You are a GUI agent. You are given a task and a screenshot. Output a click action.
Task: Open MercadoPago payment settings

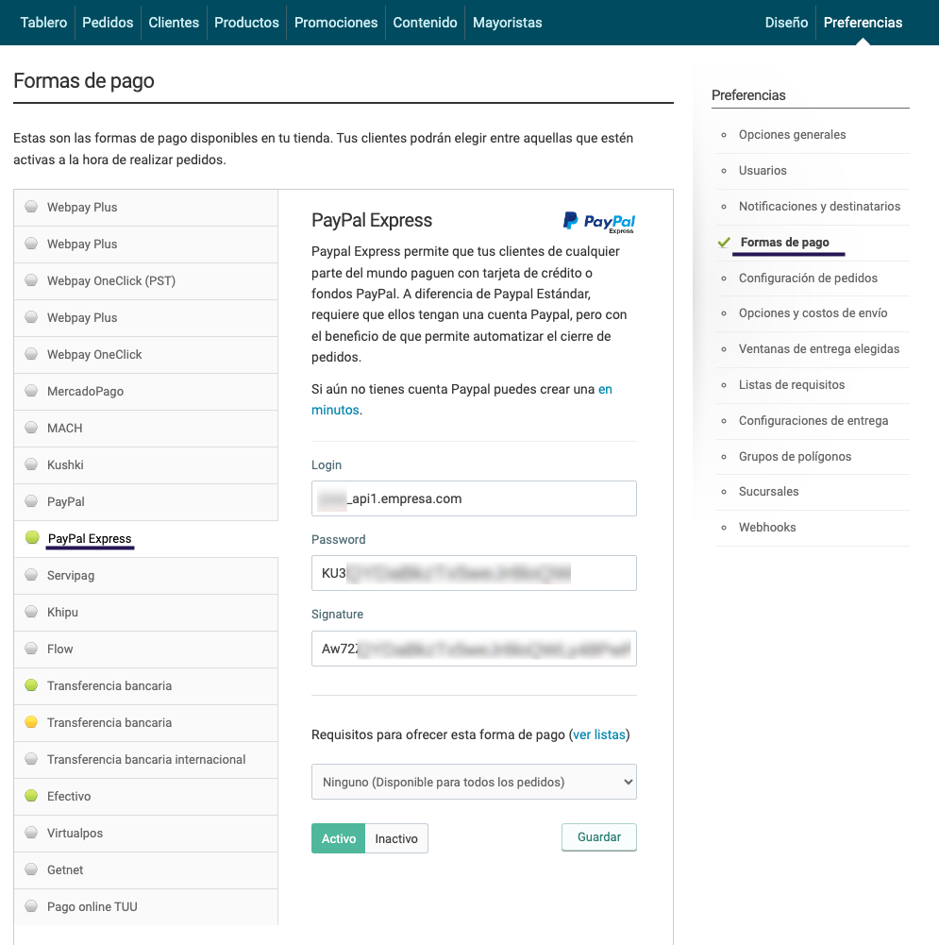pos(145,391)
